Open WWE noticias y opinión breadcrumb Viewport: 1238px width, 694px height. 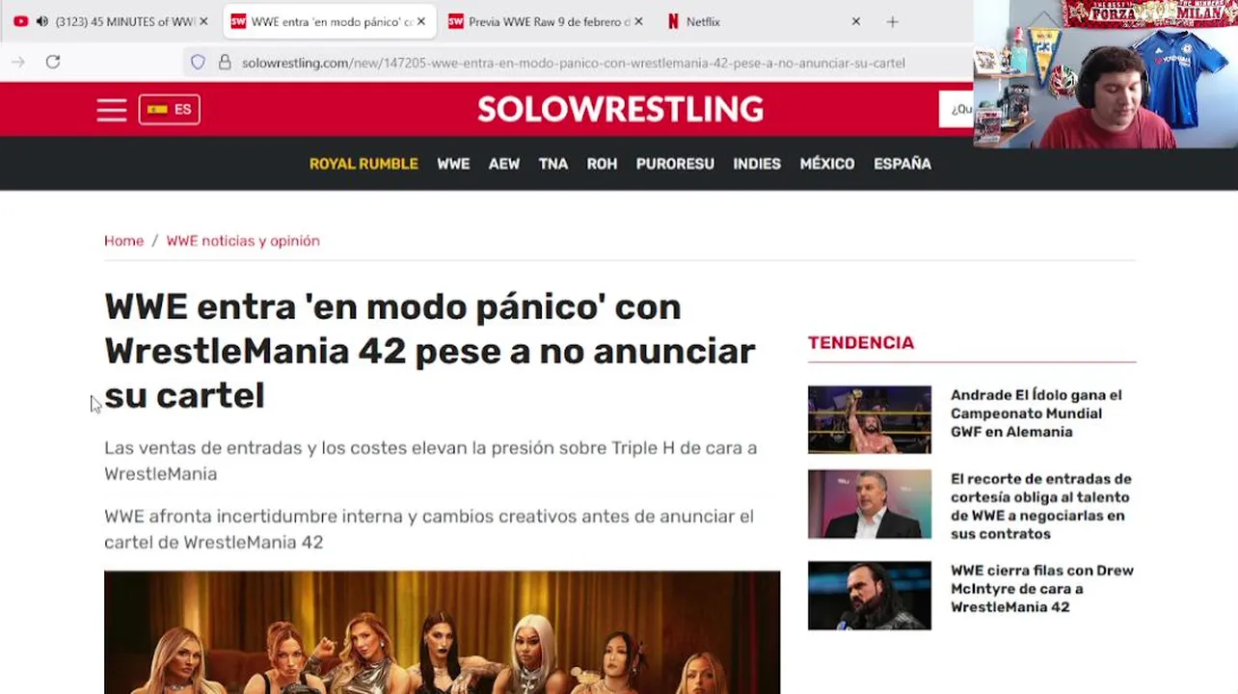click(243, 241)
